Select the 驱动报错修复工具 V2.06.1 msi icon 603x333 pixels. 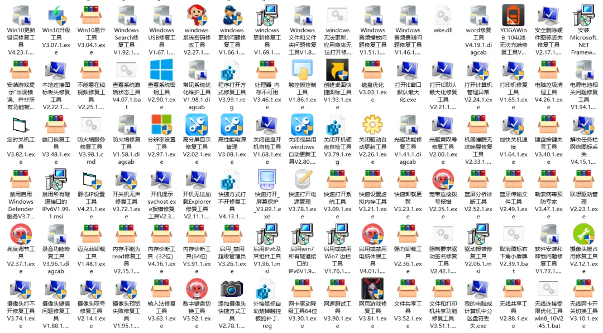pyautogui.click(x=478, y=234)
